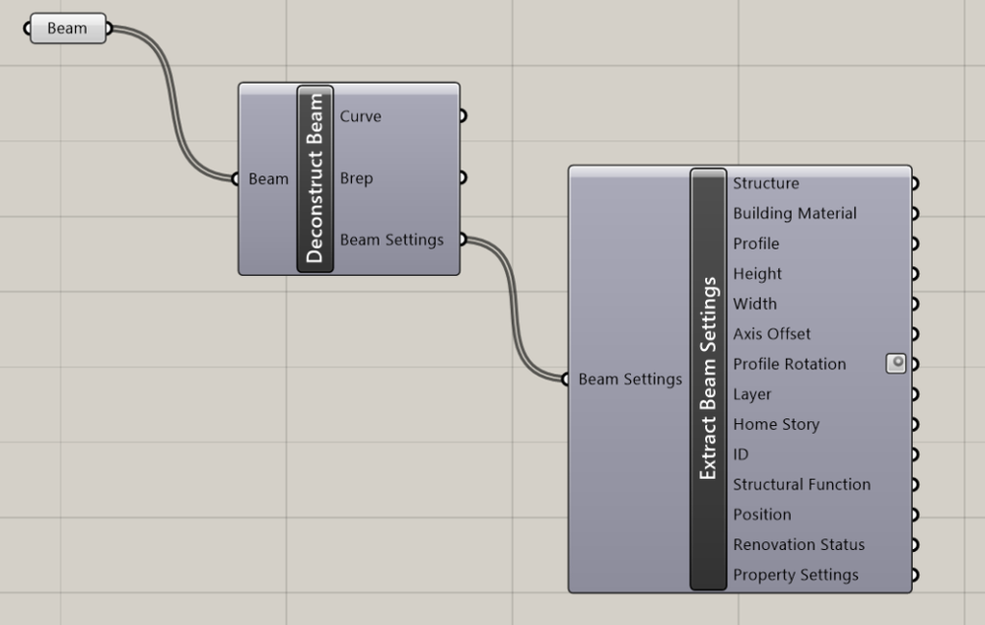Click the Axis Offset output label
985x625 pixels.
click(x=771, y=334)
